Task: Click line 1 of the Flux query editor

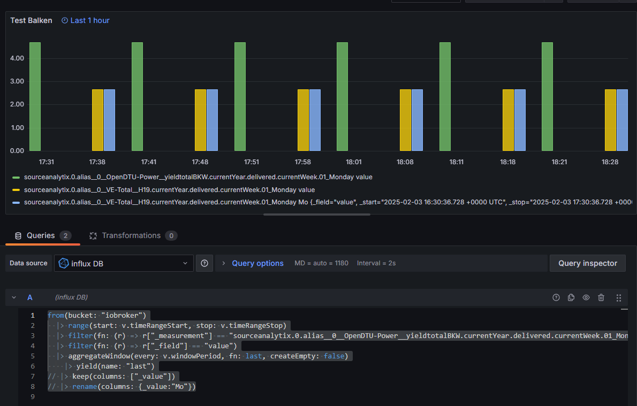Action: [x=96, y=315]
